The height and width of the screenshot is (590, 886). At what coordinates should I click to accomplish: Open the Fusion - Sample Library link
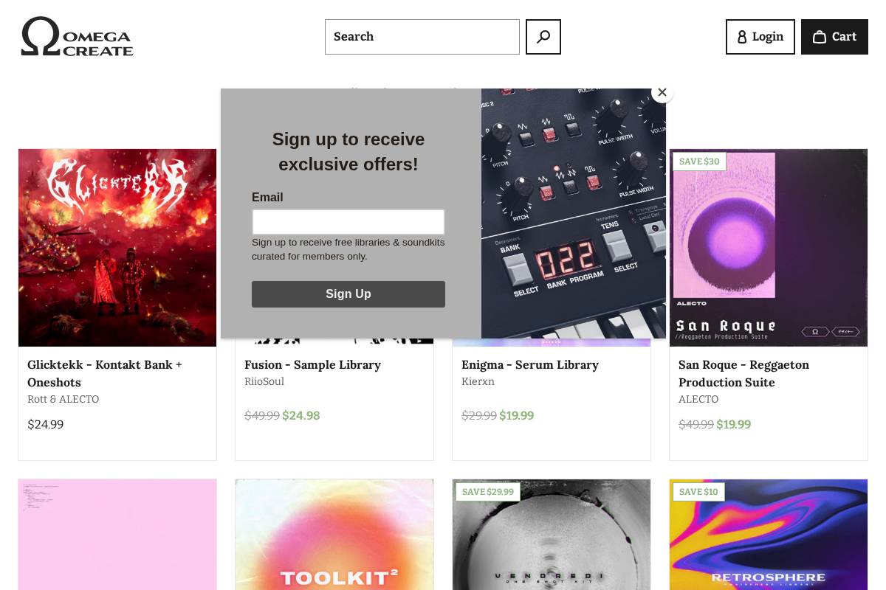pyautogui.click(x=312, y=364)
